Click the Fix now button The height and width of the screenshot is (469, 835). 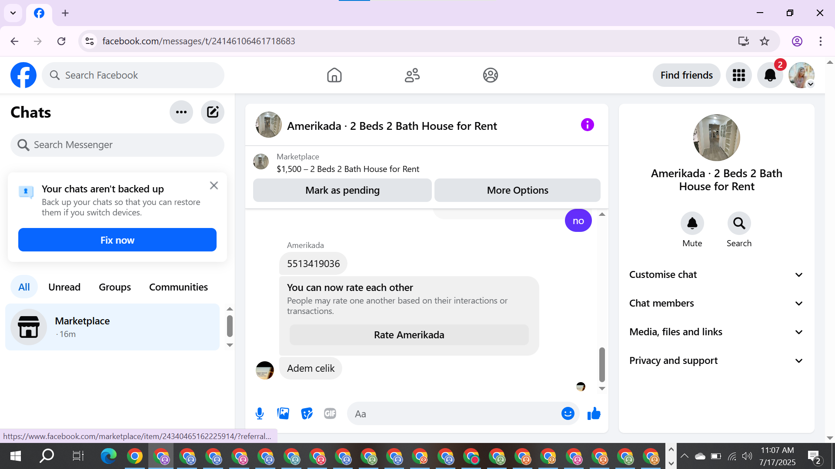(x=117, y=240)
